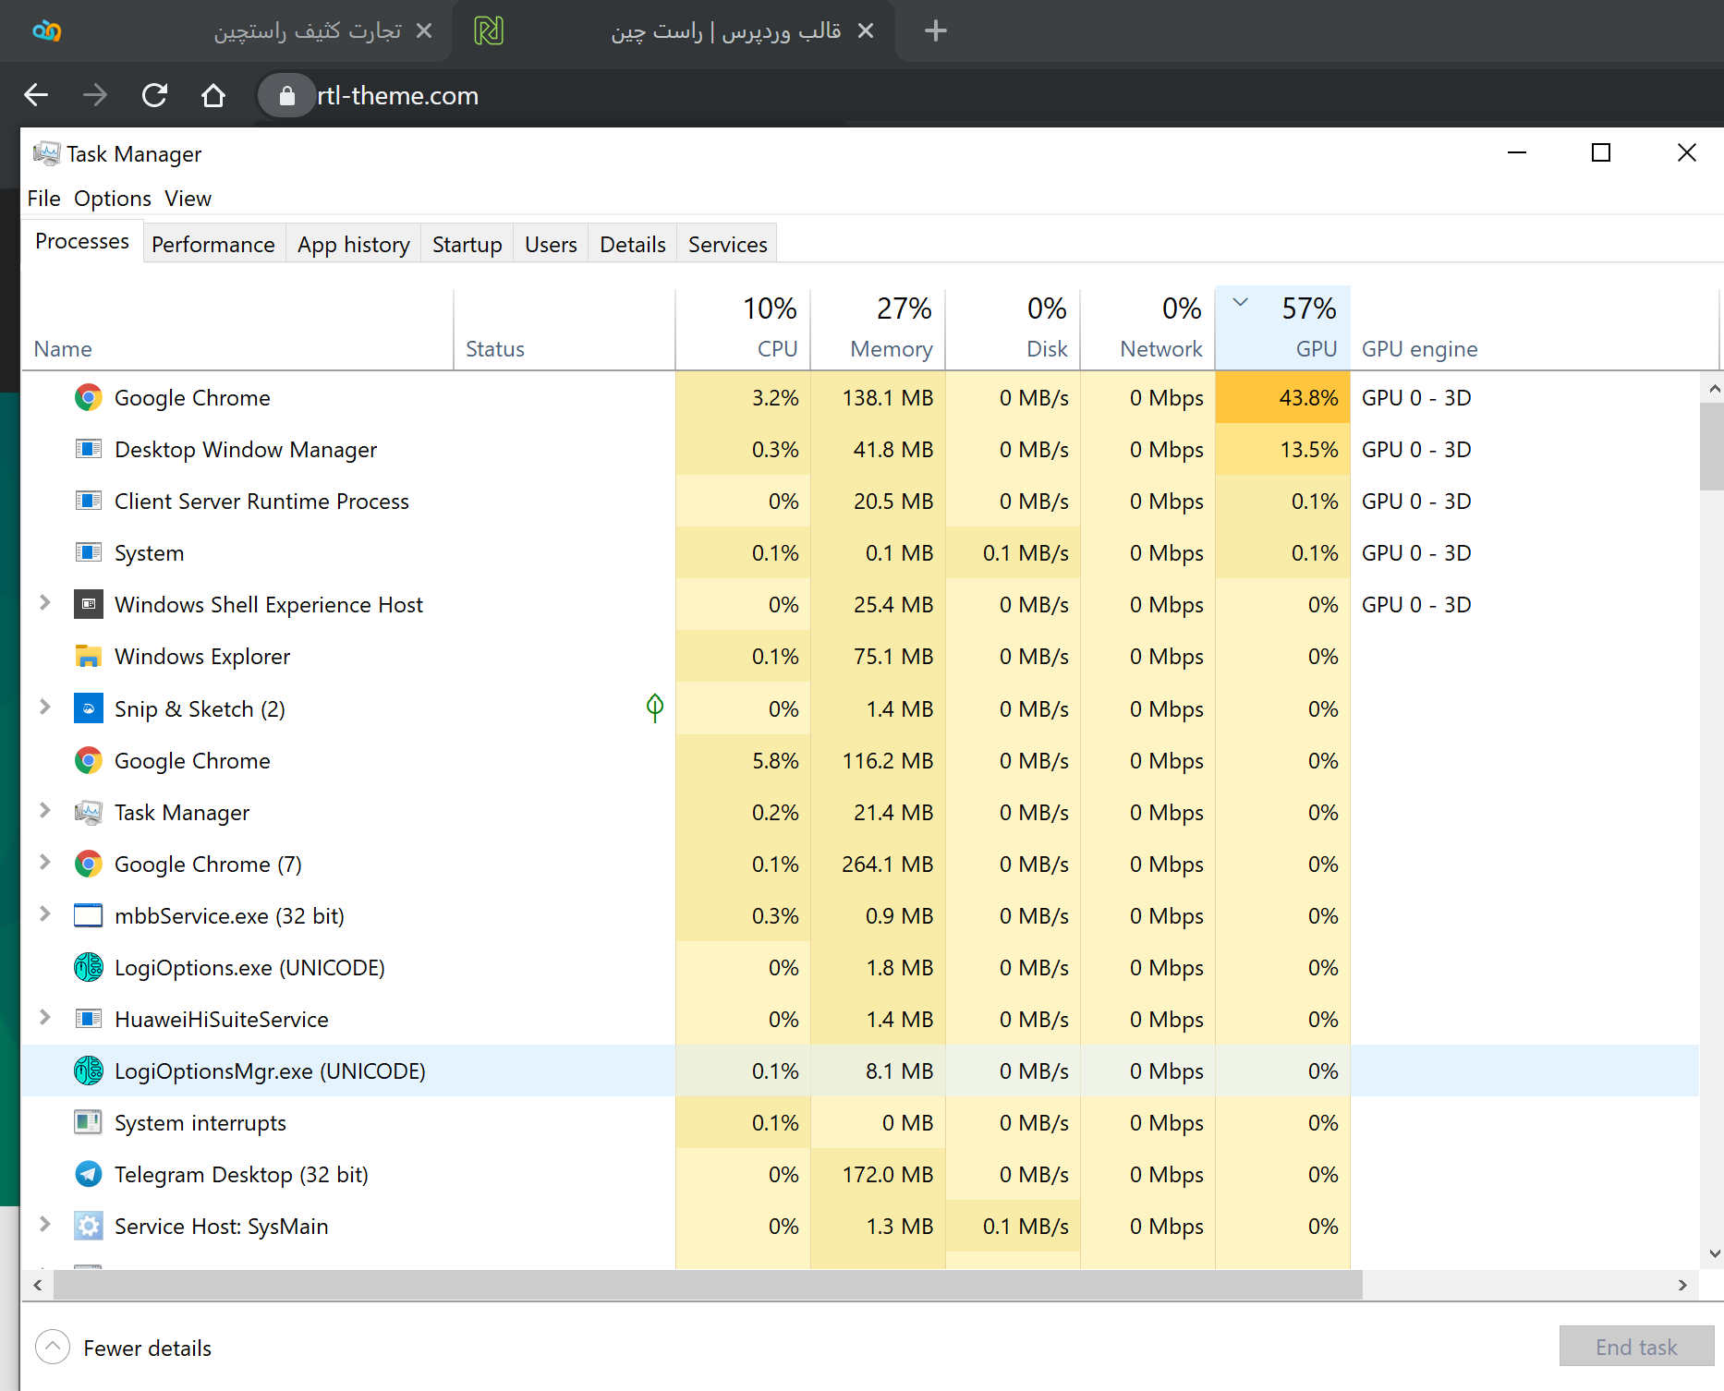Image resolution: width=1724 pixels, height=1391 pixels.
Task: Click the Snip & Sketch app icon
Action: (88, 708)
